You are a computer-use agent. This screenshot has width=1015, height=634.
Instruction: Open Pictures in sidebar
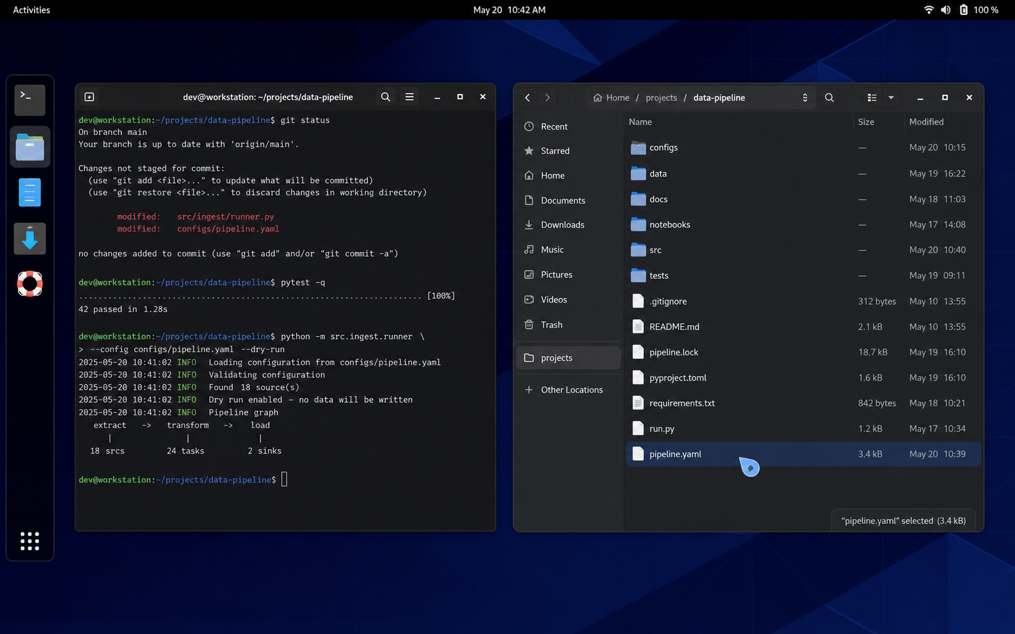(x=568, y=275)
